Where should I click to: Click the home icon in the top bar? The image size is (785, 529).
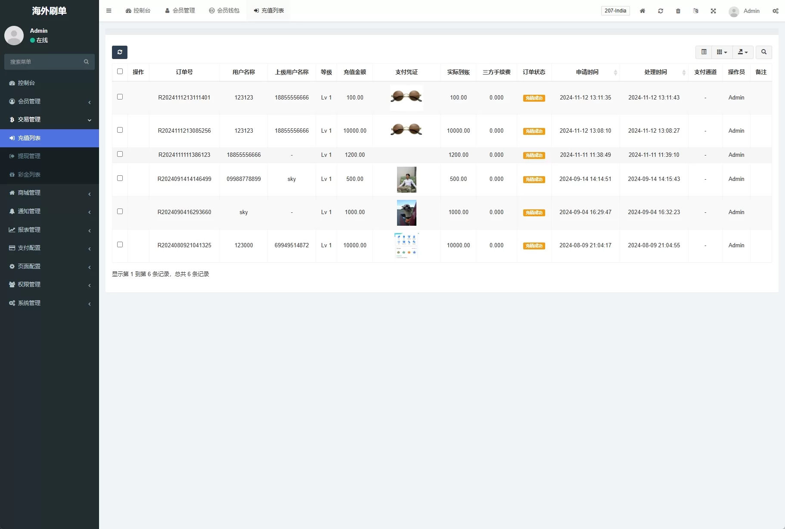click(642, 11)
